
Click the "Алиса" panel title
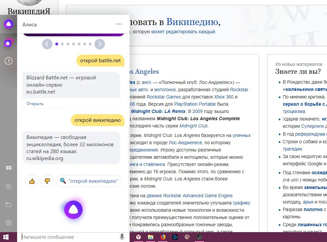29,25
